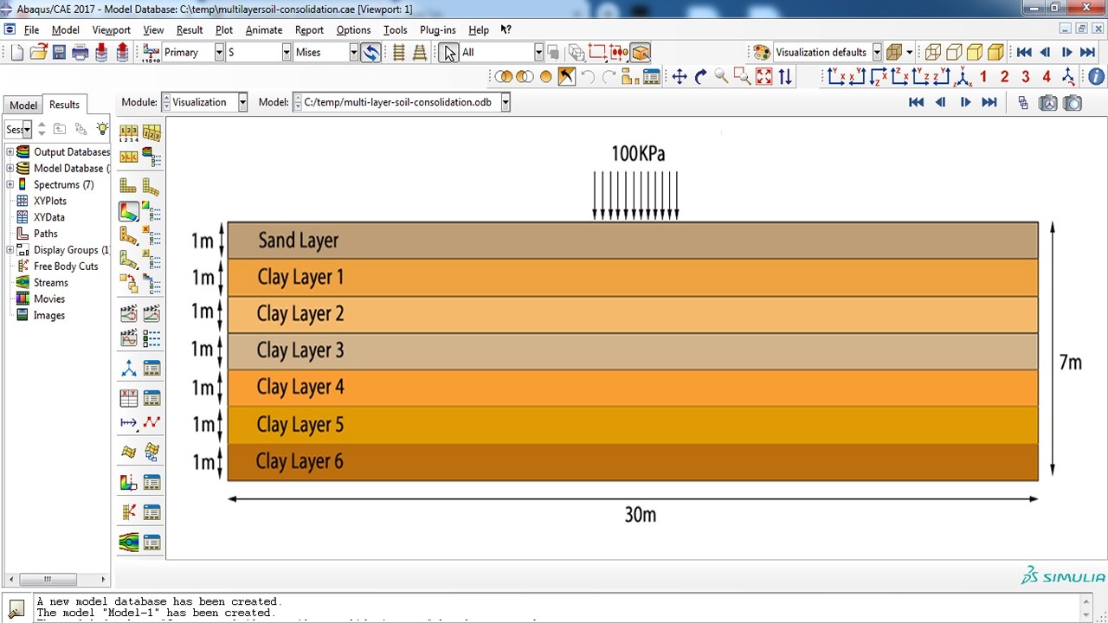Toggle the highlighted view manipulation icon
Image resolution: width=1108 pixels, height=623 pixels.
tap(566, 77)
